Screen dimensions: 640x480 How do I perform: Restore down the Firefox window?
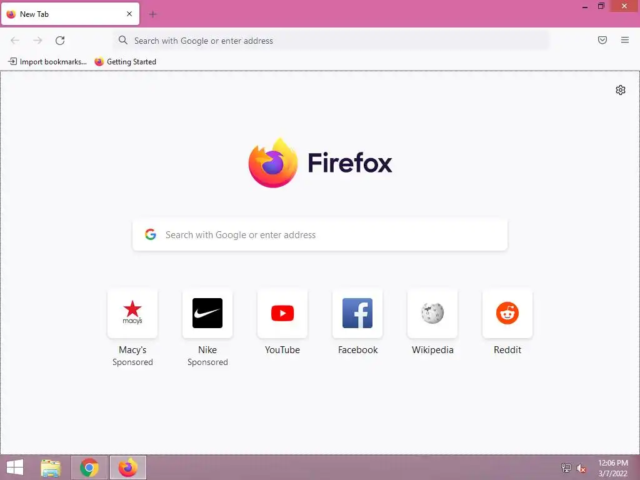[x=601, y=6]
